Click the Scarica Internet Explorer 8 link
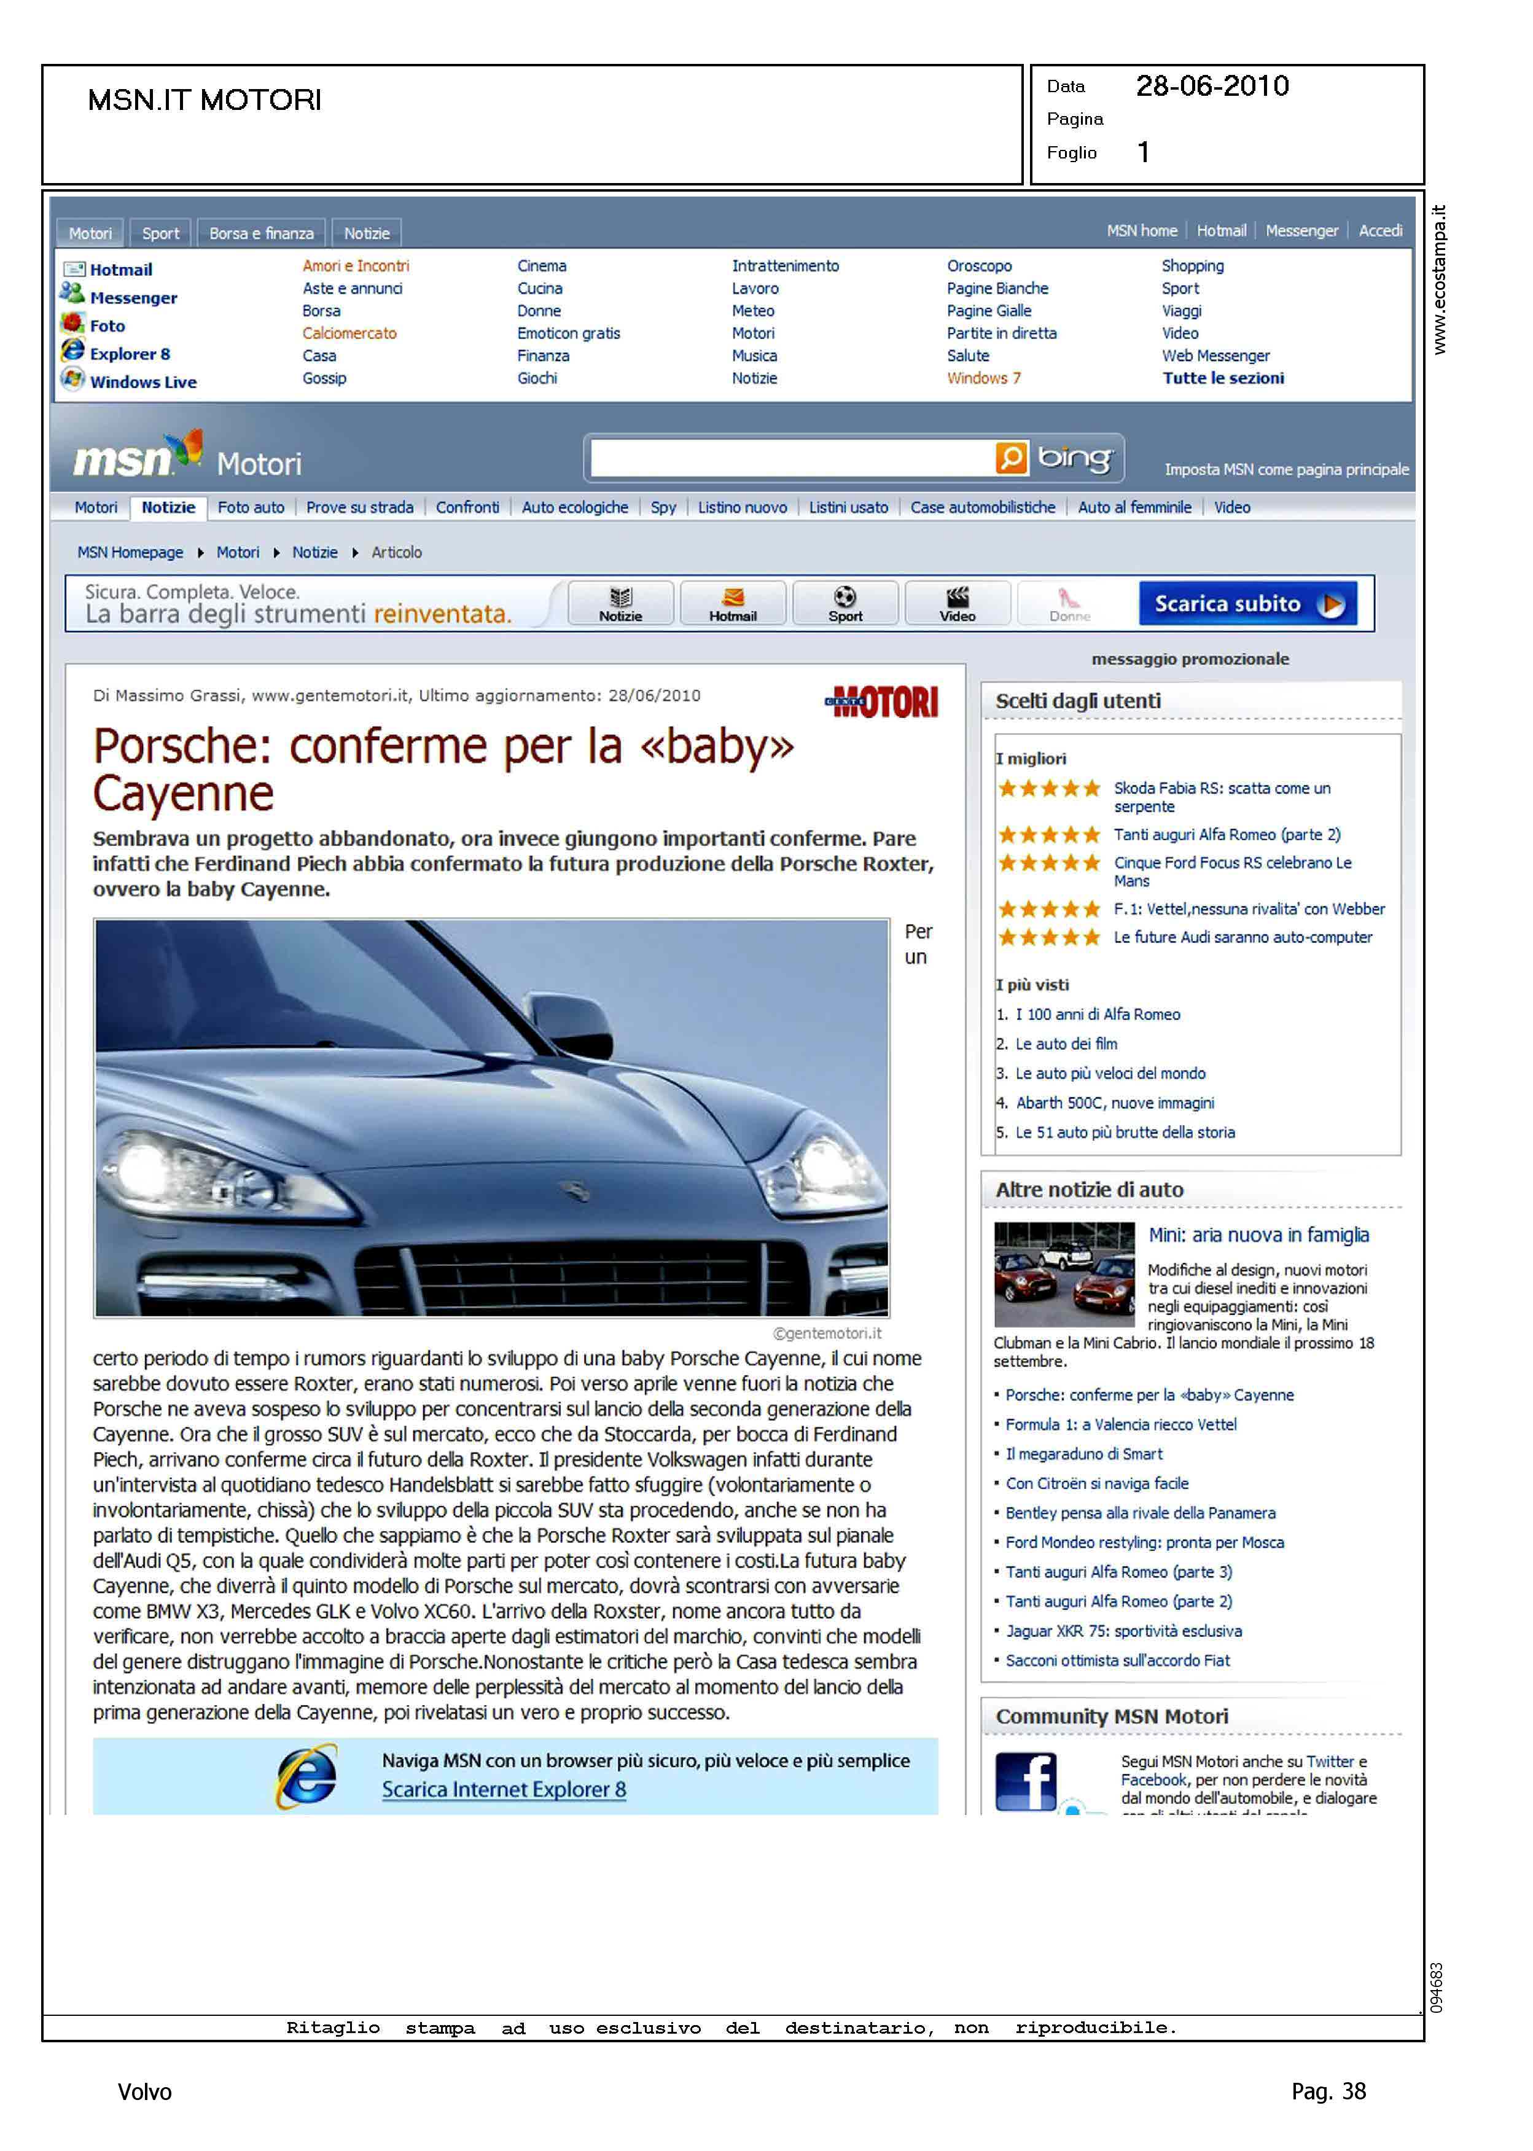This screenshot has height=2151, width=1533. tap(503, 1789)
